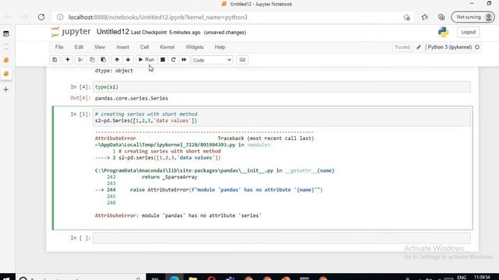Click into the type(s1) code cell

(x=281, y=86)
